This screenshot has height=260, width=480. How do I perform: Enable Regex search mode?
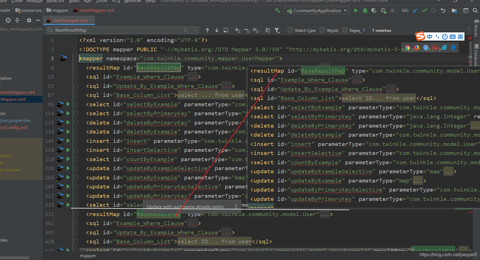345,30
